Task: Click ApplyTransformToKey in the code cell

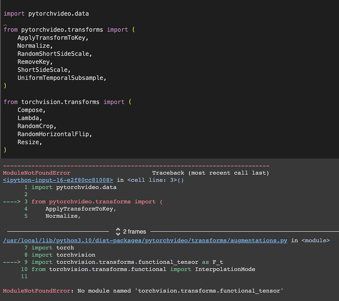Action: pyautogui.click(x=53, y=38)
